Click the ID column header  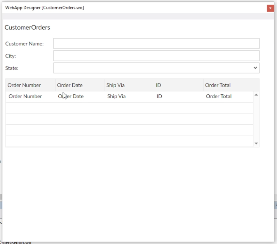click(x=159, y=85)
